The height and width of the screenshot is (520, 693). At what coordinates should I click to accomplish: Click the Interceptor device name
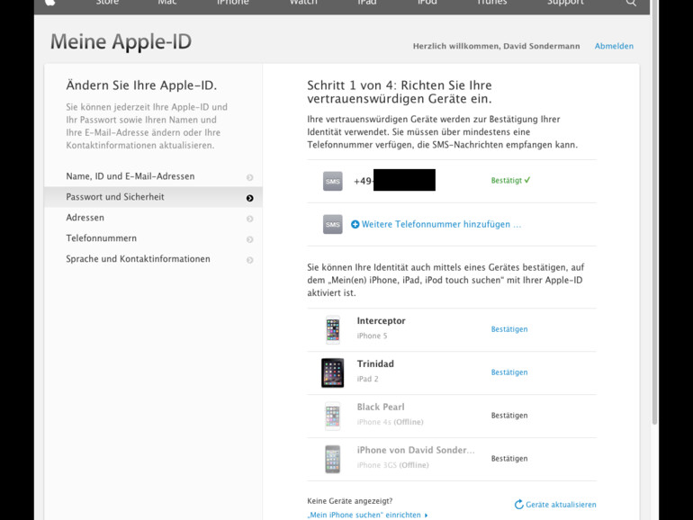click(381, 321)
